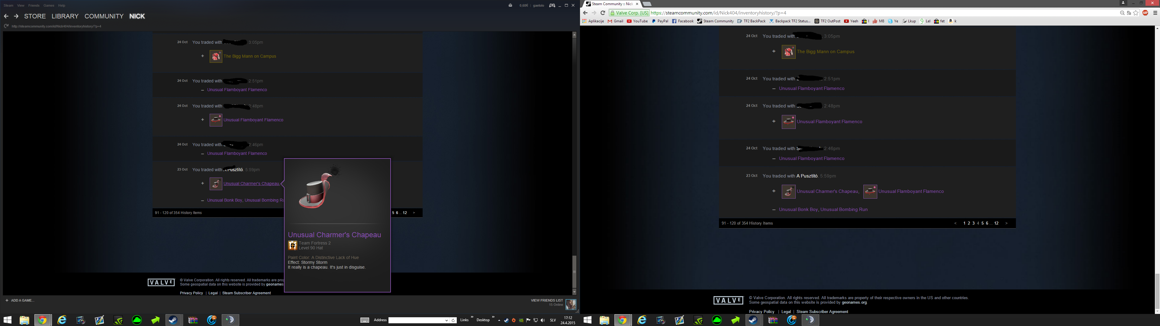1160x326 pixels.
Task: Open the Help menu in Steam
Action: coord(62,5)
